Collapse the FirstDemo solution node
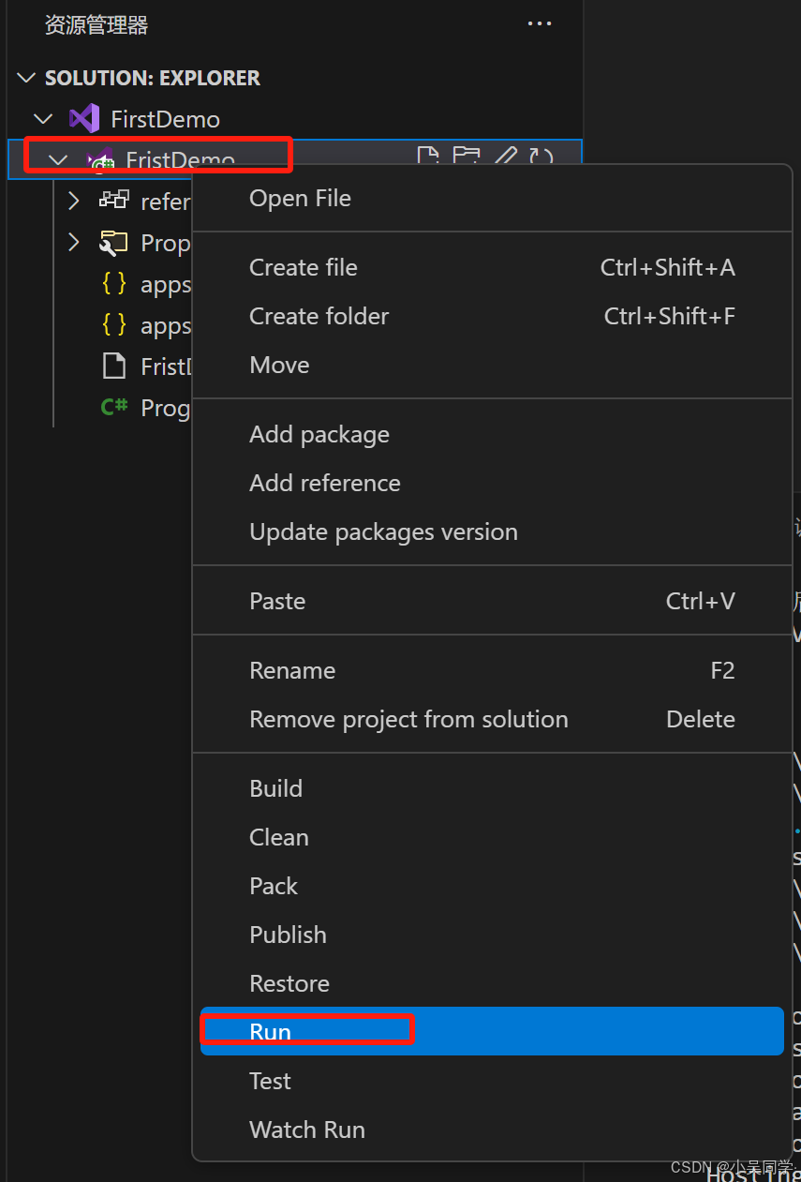The image size is (801, 1182). point(43,119)
